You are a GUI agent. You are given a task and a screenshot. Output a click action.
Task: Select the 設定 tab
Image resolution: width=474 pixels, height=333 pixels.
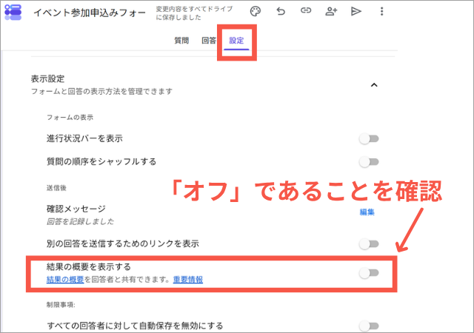click(x=236, y=41)
